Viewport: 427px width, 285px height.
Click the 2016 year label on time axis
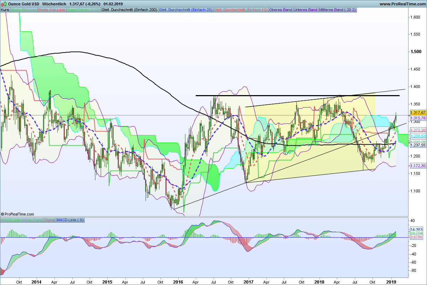click(178, 282)
